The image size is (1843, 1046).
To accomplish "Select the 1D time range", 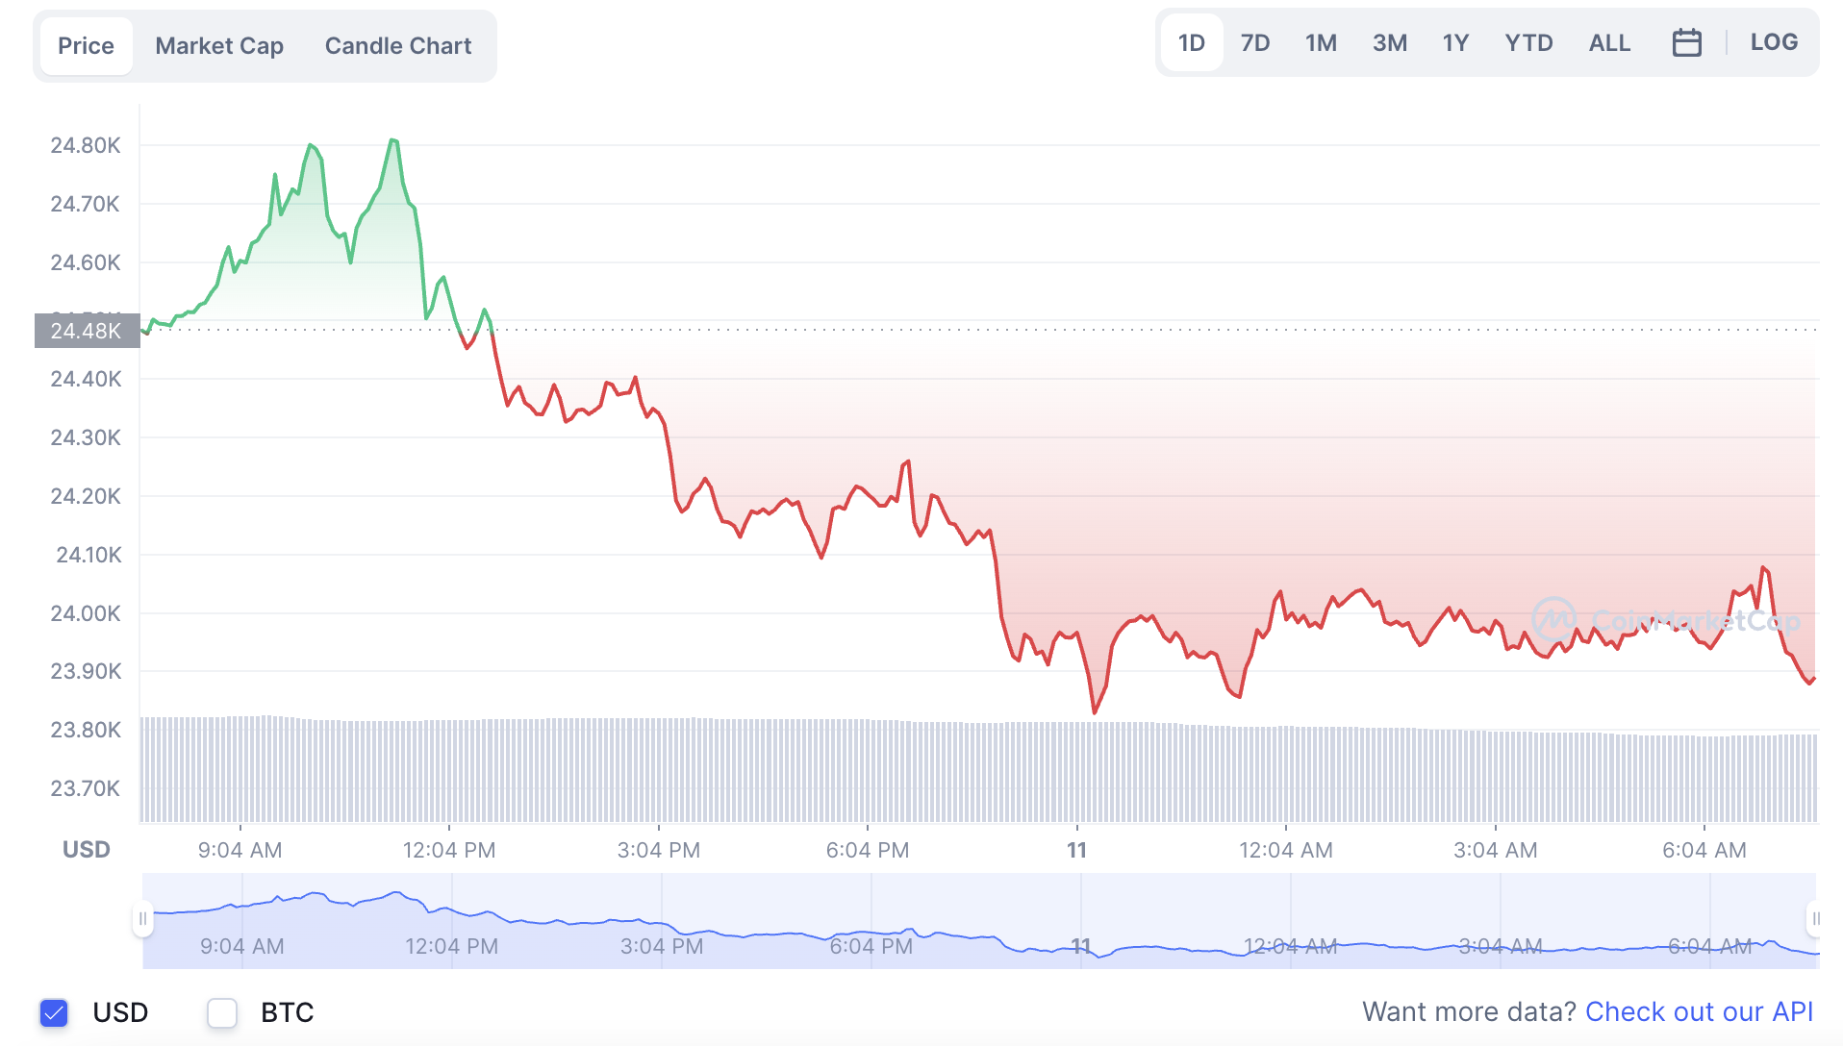I will 1191,43.
